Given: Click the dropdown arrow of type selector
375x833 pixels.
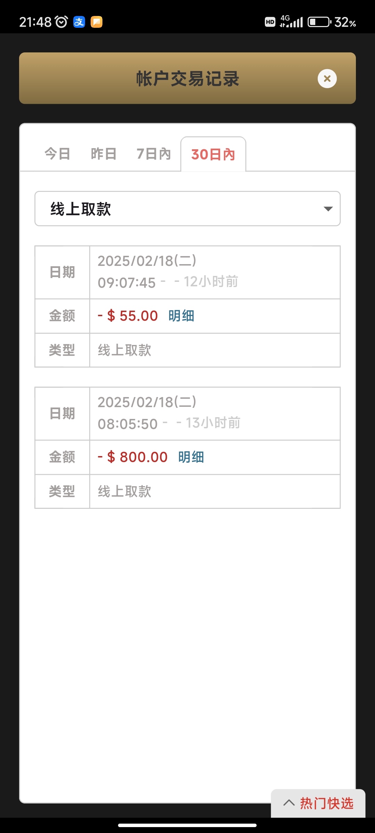Looking at the screenshot, I should (328, 209).
